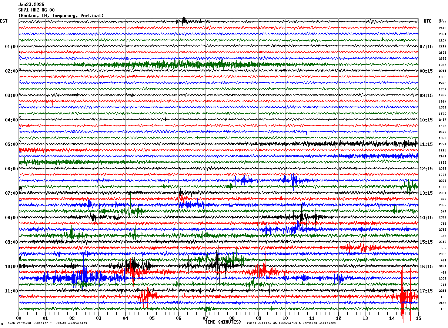
Task: Select the 01:00 CST hour label
Action: (11, 47)
